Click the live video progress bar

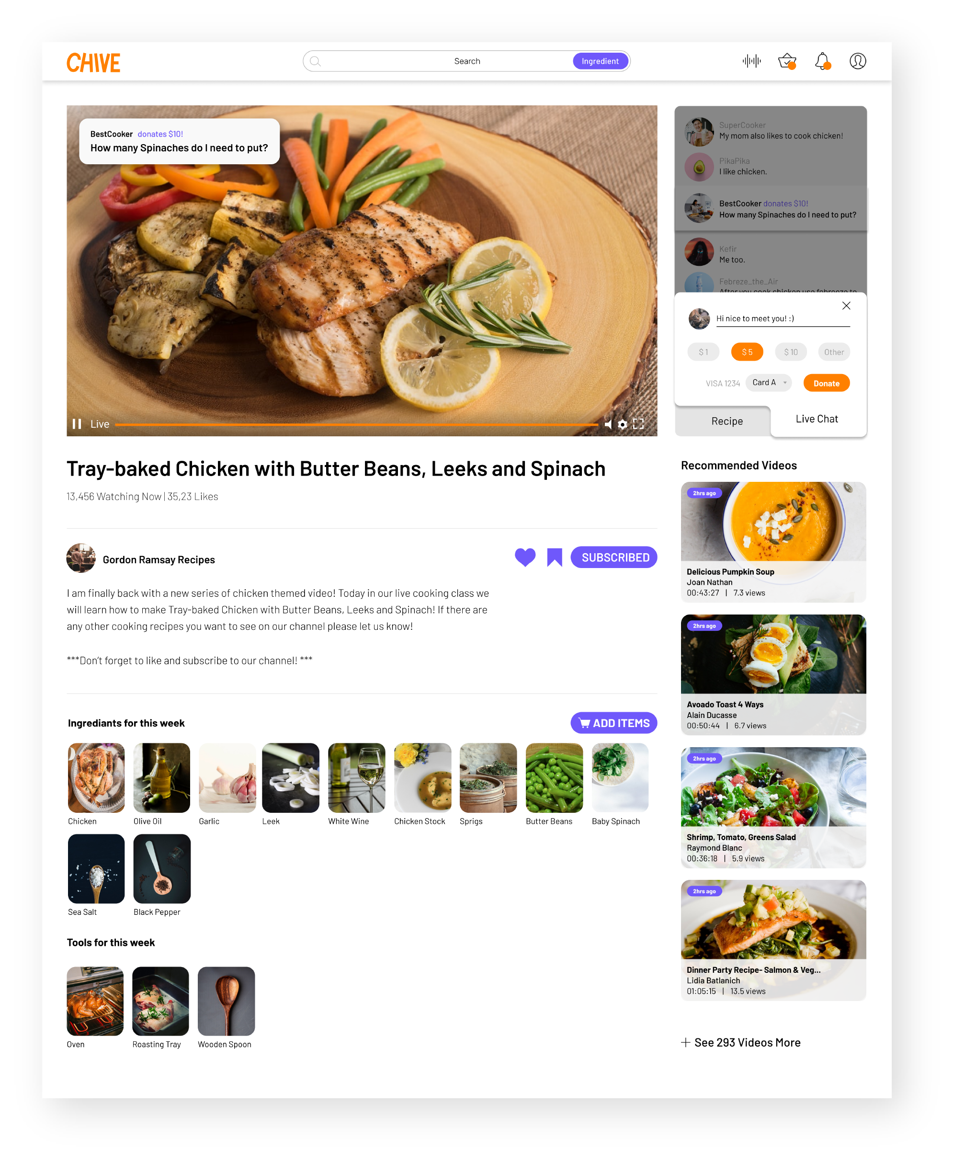(x=356, y=424)
